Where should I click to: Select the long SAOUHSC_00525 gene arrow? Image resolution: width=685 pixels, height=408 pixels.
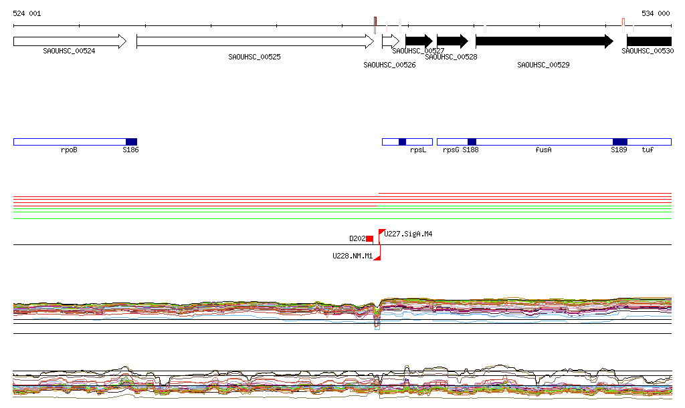[x=254, y=41]
